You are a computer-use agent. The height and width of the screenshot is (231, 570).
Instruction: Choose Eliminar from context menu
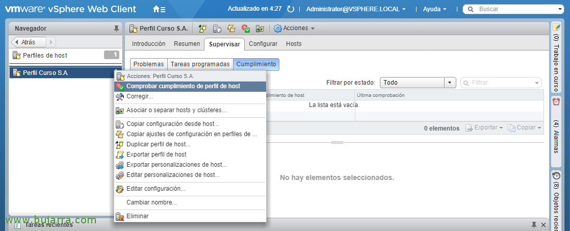[x=190, y=216]
